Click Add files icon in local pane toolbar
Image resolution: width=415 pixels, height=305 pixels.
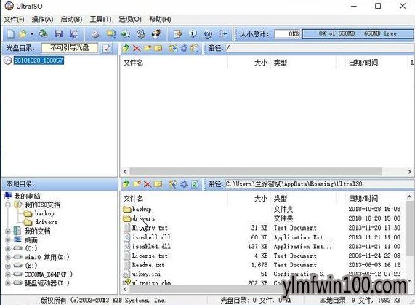coord(173,184)
